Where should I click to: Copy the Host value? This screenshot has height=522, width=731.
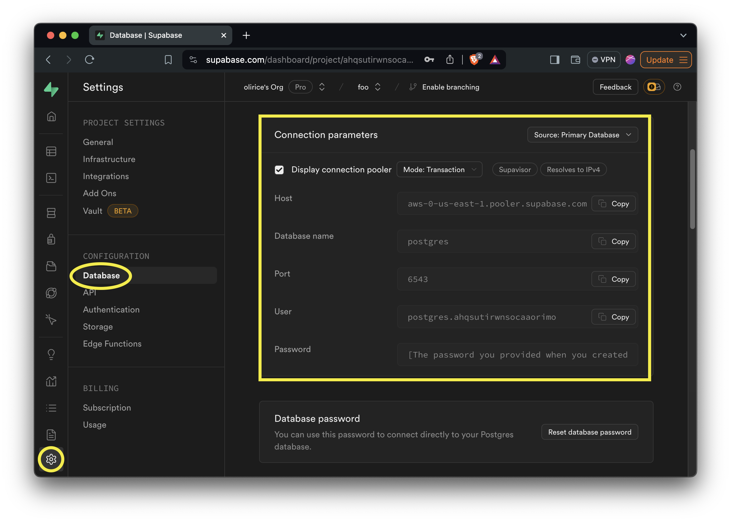point(613,204)
